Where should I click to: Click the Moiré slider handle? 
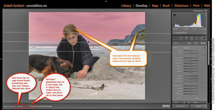pyautogui.click(x=191, y=91)
